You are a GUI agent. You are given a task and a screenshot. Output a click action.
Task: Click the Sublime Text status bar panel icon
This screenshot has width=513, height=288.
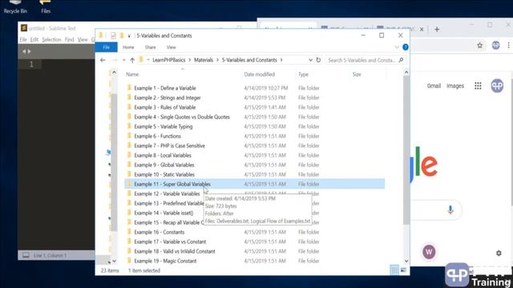pos(26,255)
